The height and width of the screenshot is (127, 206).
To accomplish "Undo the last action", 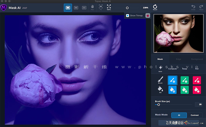I will coord(193,7).
